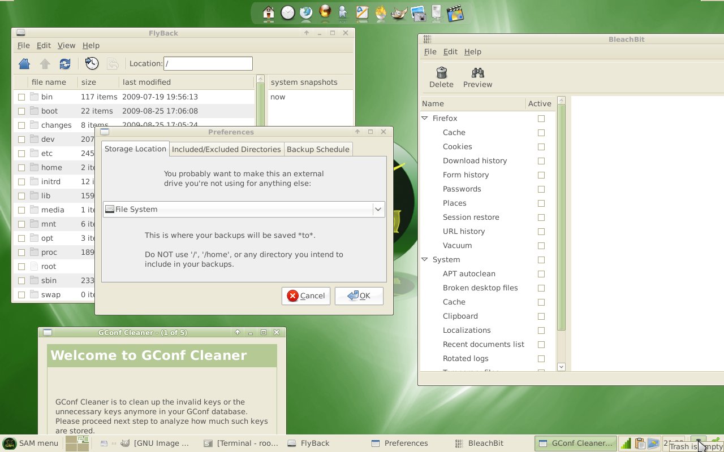Click the Cancel button's red X icon
The height and width of the screenshot is (452, 724).
click(292, 295)
